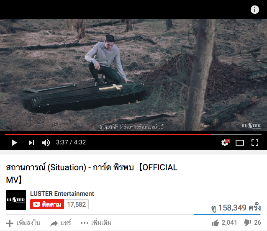This screenshot has height=231, width=267.
Task: Enter fullscreen mode
Action: (x=255, y=143)
